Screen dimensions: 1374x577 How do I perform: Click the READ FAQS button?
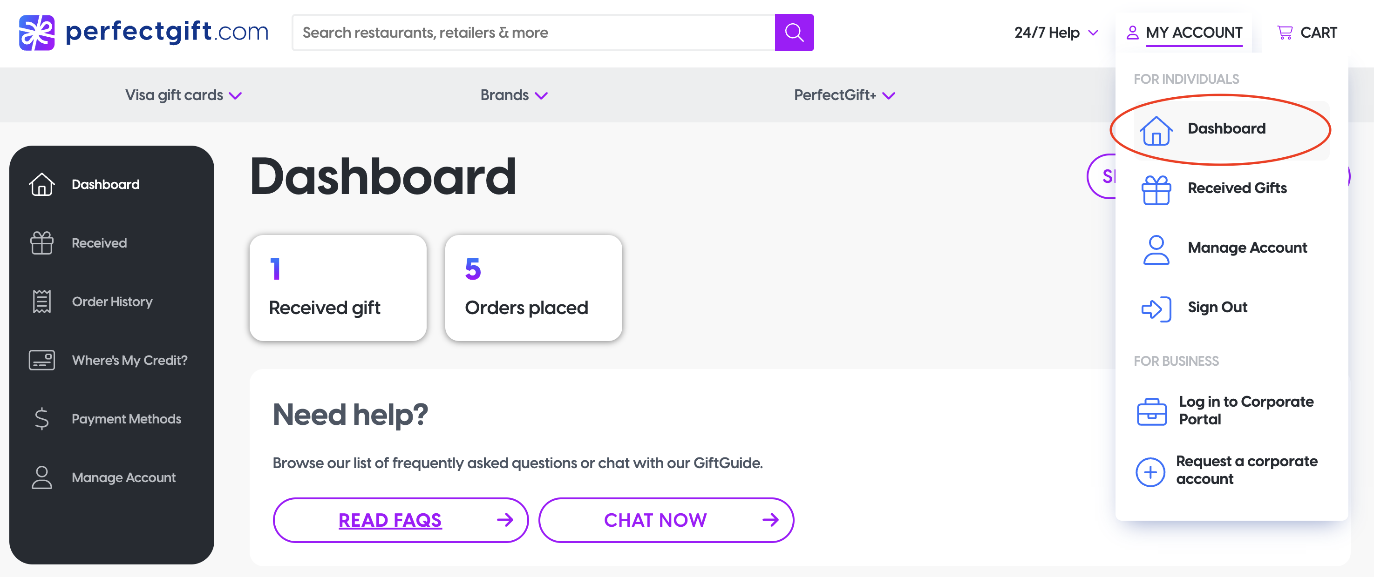click(400, 519)
